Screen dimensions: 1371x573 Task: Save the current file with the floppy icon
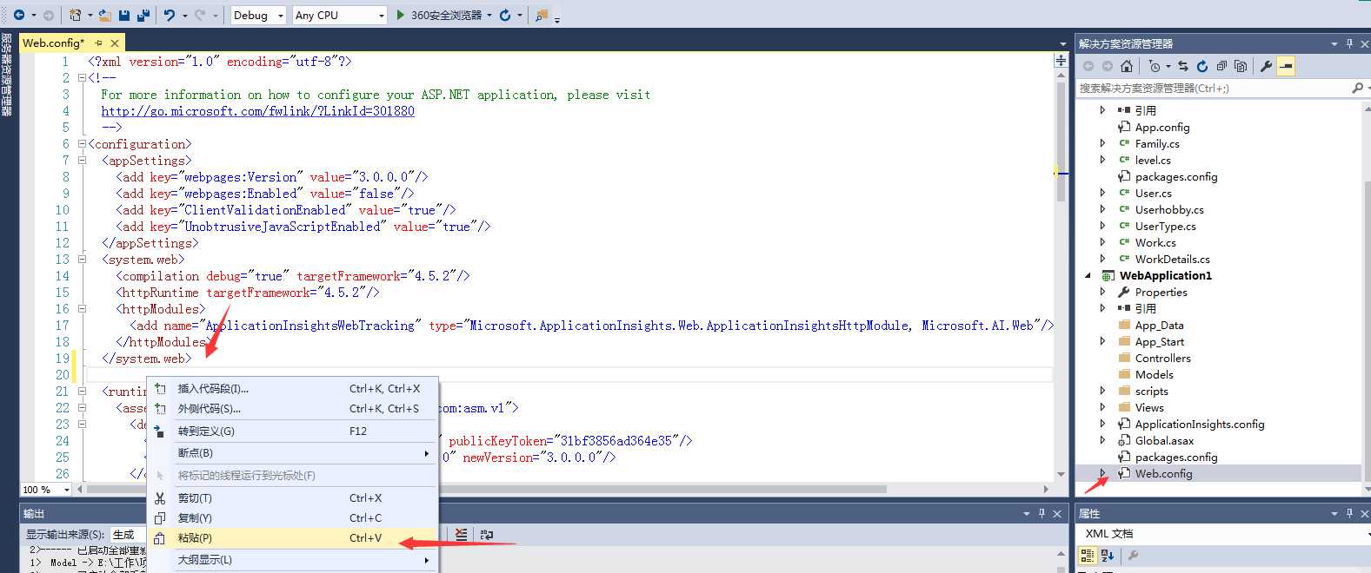tap(124, 15)
